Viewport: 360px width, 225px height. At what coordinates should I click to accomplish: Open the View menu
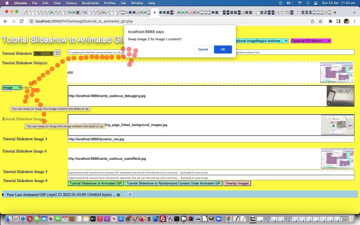pyautogui.click(x=57, y=3)
